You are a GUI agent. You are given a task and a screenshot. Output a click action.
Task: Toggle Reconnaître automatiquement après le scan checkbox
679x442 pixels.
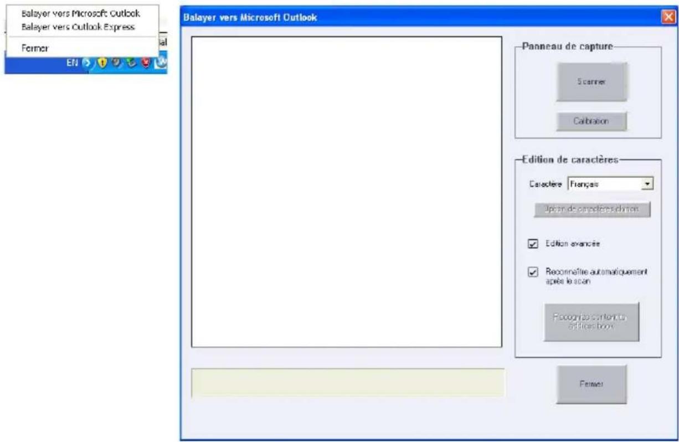click(x=533, y=272)
